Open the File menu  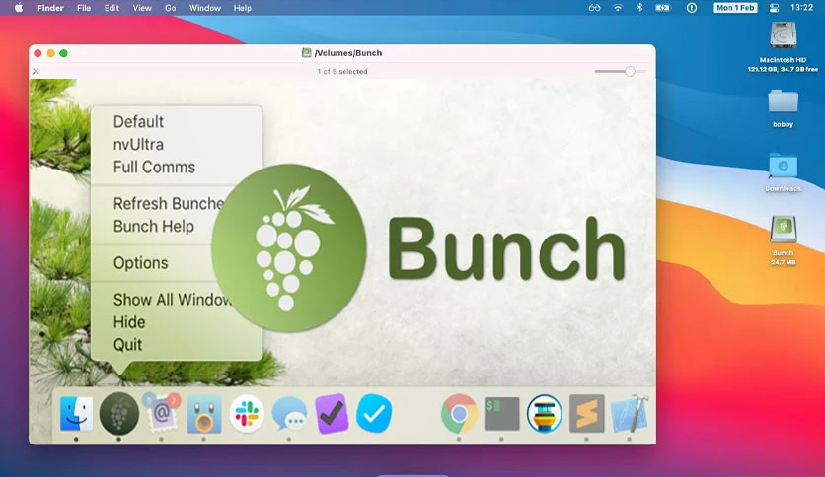coord(84,8)
